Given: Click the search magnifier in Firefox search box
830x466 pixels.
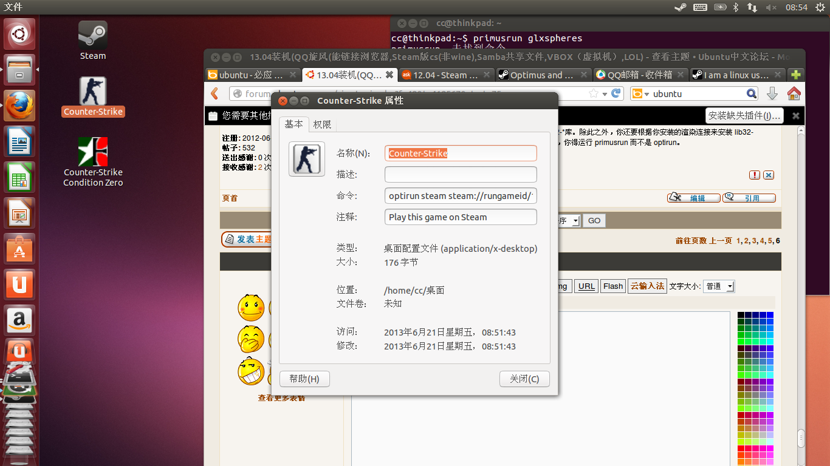Looking at the screenshot, I should tap(752, 93).
